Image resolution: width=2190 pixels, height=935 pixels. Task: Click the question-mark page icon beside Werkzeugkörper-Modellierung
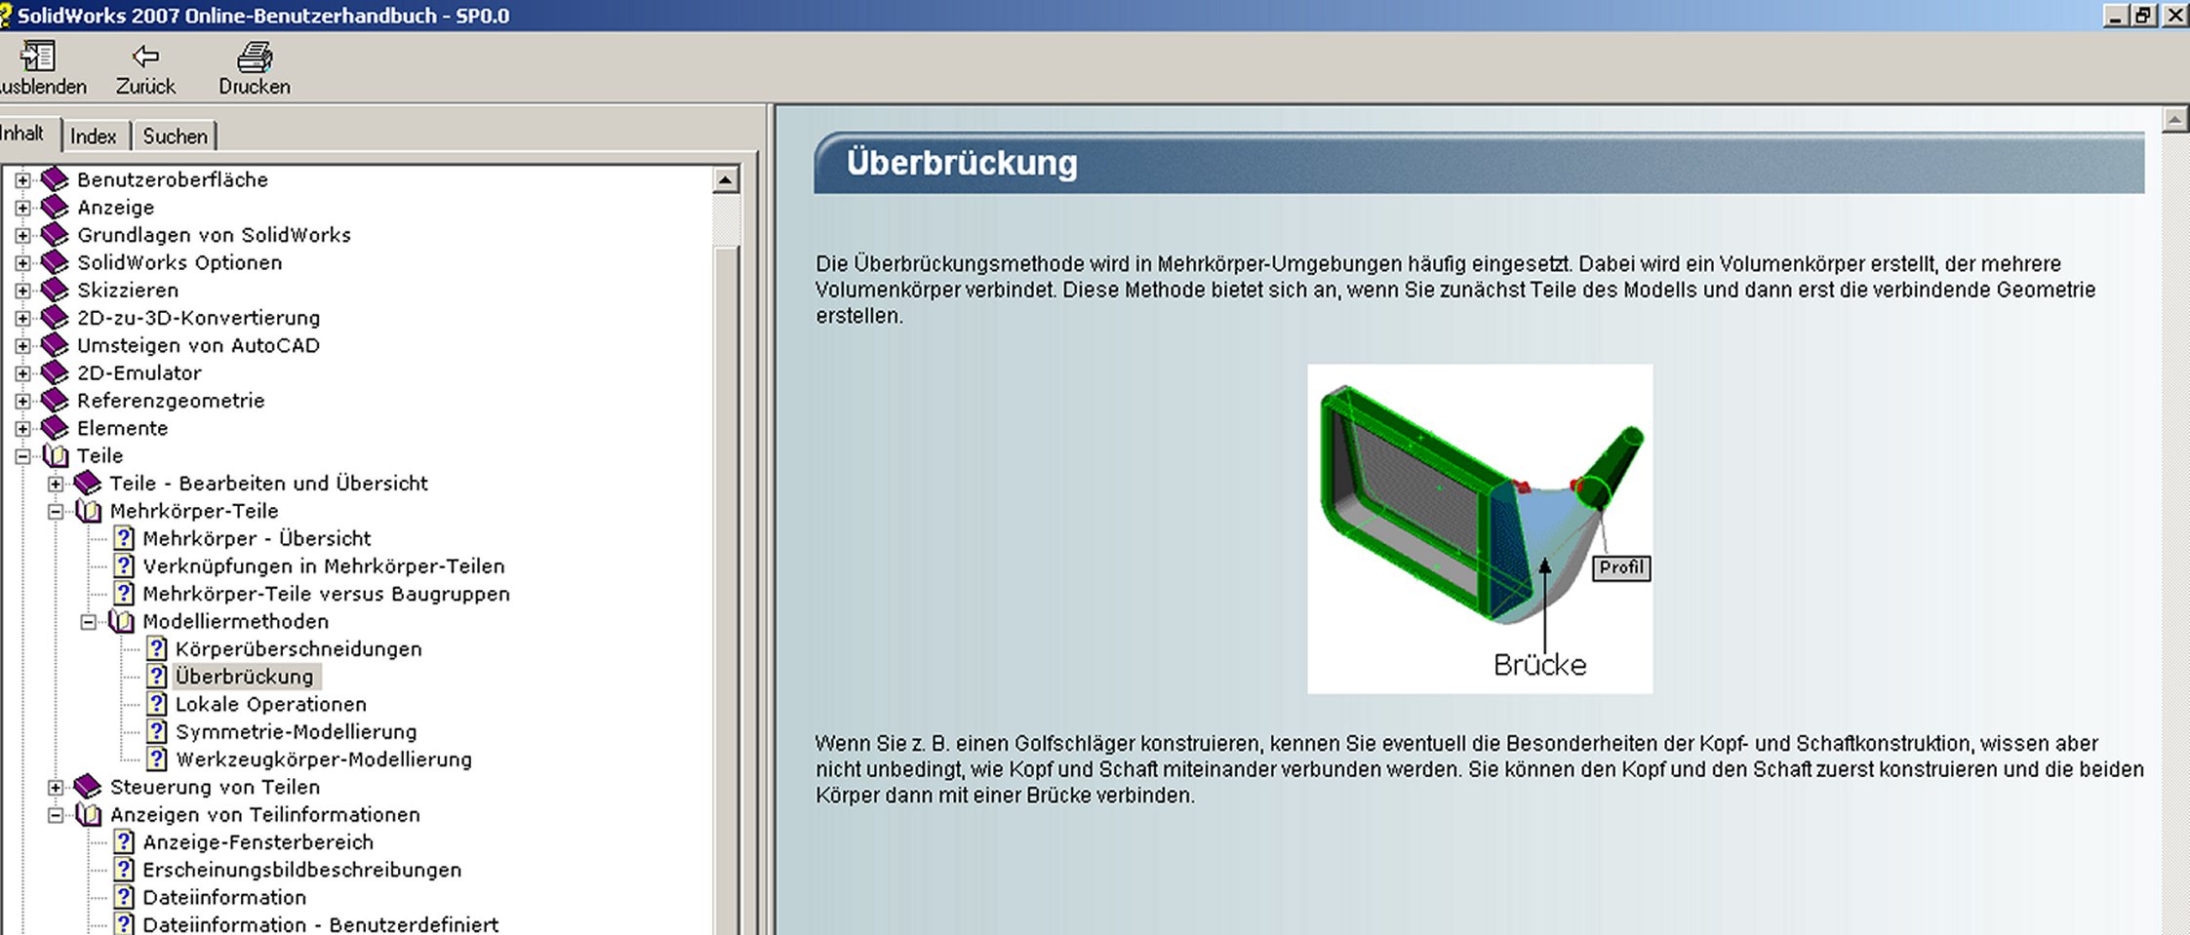tap(156, 760)
